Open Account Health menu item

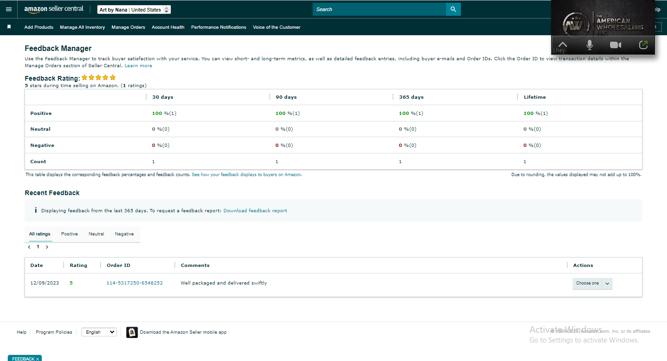168,27
